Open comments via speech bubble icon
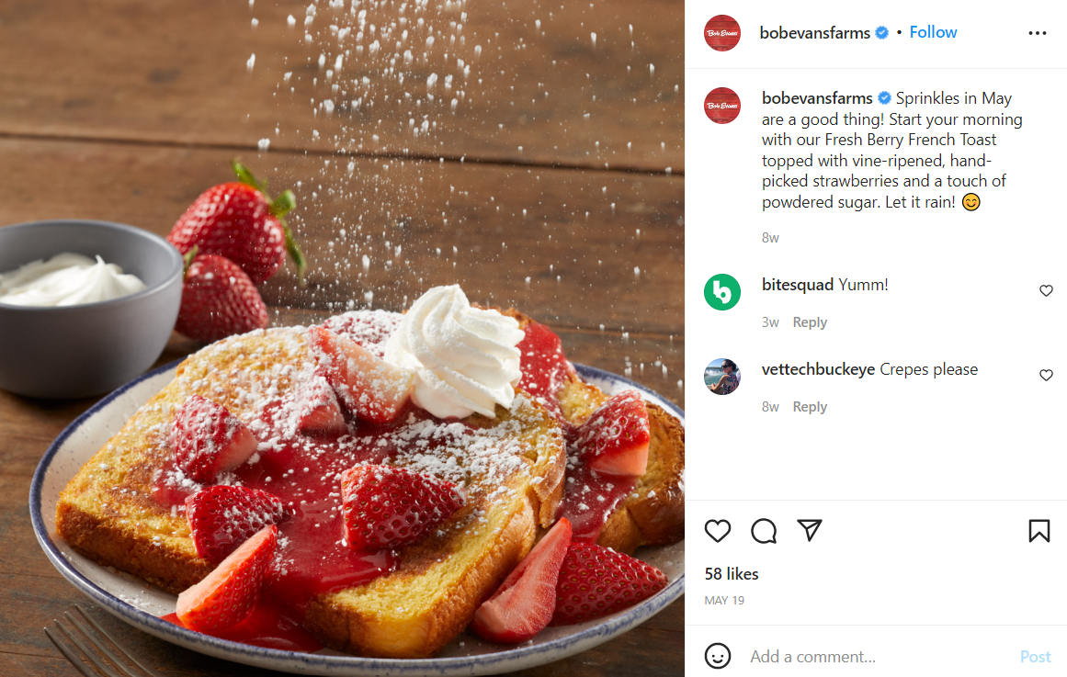The image size is (1067, 677). click(x=764, y=531)
